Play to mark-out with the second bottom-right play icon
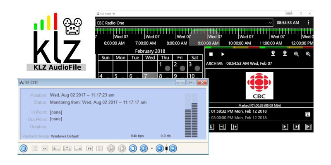The width and height of the screenshot is (331, 165). (x=297, y=127)
